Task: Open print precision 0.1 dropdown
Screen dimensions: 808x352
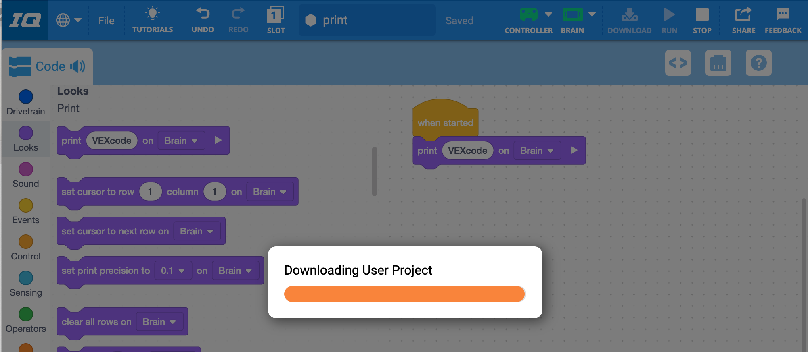Action: pyautogui.click(x=173, y=271)
